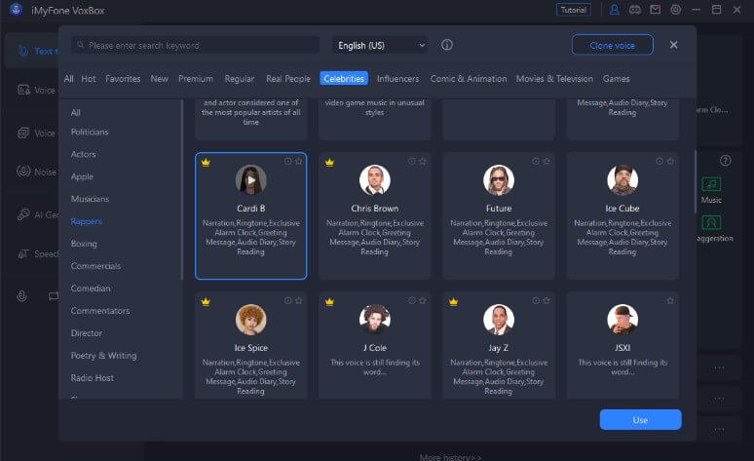Open info icon on Jay Z card
The height and width of the screenshot is (461, 754).
[x=536, y=300]
